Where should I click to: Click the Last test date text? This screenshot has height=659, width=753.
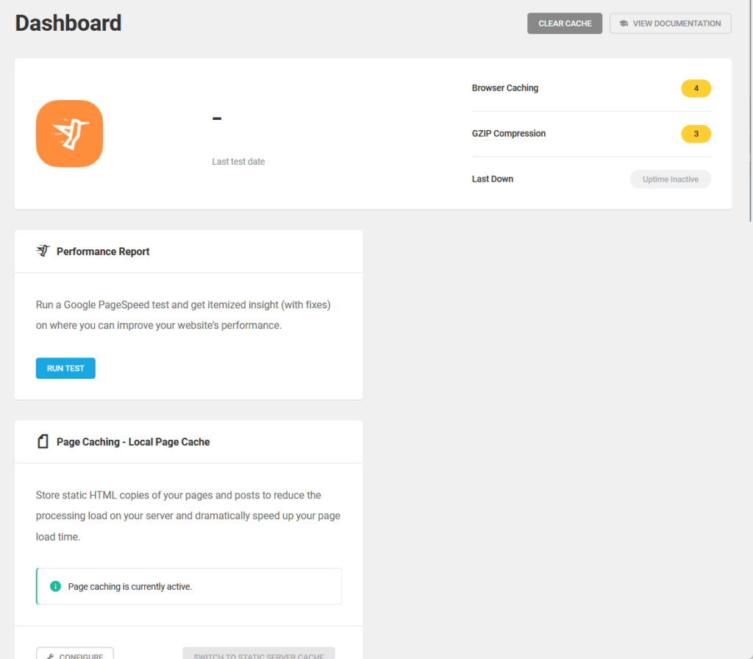(x=238, y=162)
